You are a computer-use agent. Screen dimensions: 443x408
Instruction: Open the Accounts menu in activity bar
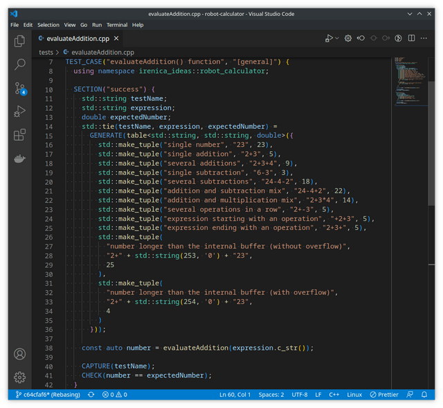tap(19, 354)
